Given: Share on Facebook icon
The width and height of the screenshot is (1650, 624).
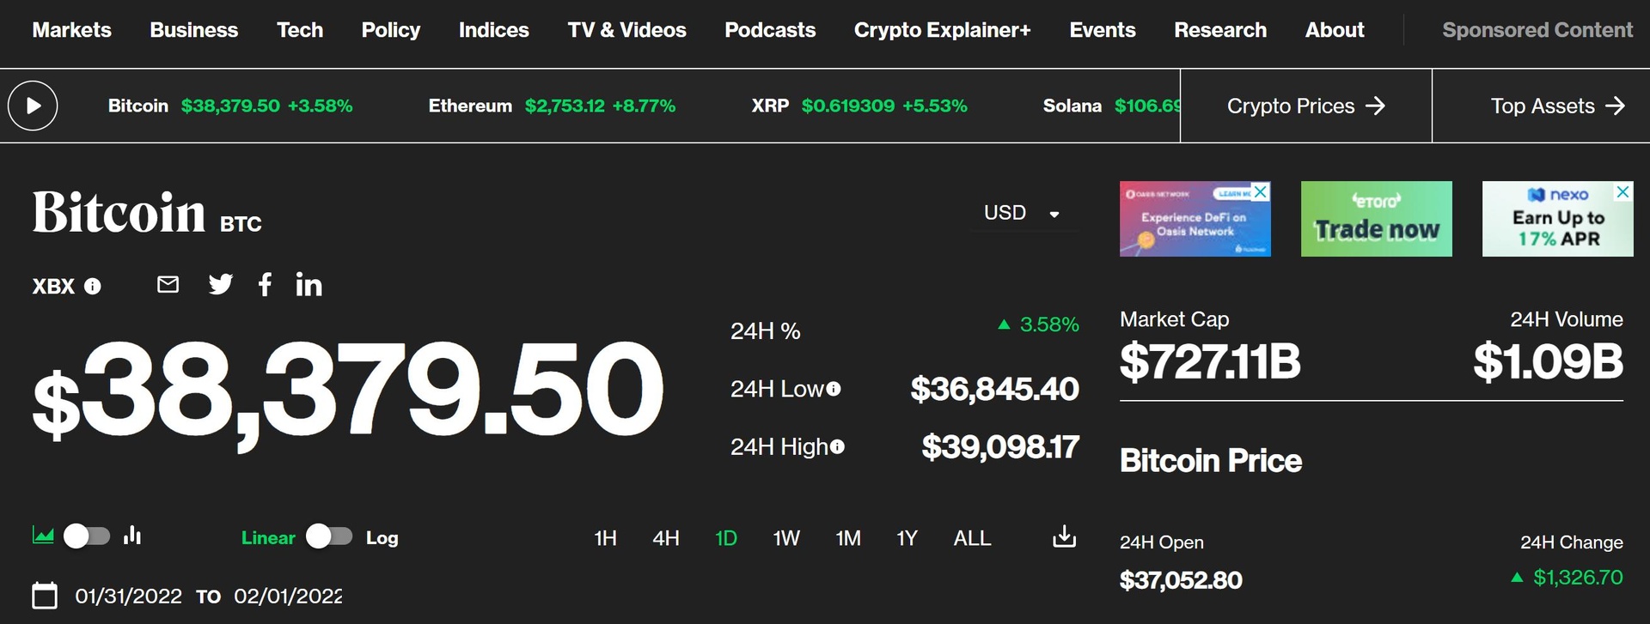Looking at the screenshot, I should click(265, 284).
